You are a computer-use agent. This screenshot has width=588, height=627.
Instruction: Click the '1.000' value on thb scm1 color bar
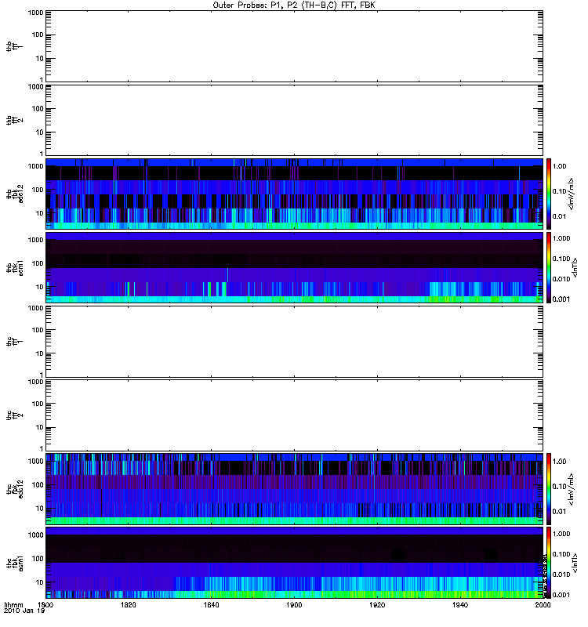561,238
